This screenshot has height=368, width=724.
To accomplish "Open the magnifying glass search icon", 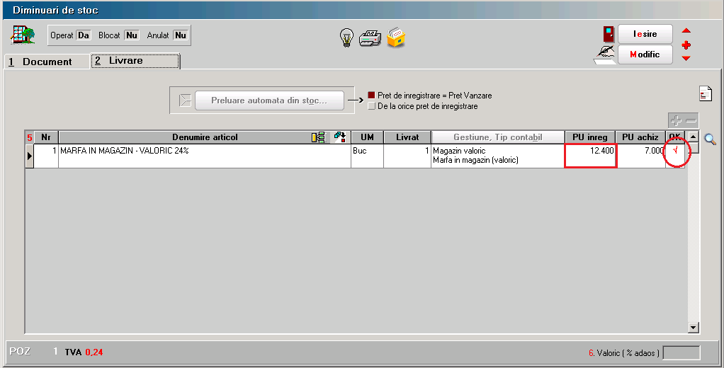I will click(711, 140).
